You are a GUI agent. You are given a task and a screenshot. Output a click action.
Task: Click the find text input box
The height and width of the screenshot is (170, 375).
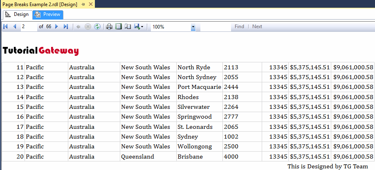tap(215, 26)
